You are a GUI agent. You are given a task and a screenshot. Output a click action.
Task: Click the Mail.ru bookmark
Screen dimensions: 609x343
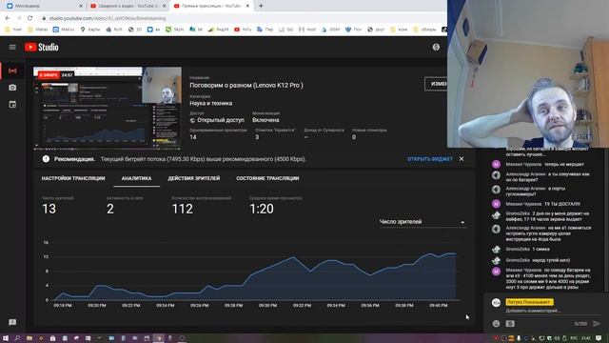pyautogui.click(x=64, y=30)
